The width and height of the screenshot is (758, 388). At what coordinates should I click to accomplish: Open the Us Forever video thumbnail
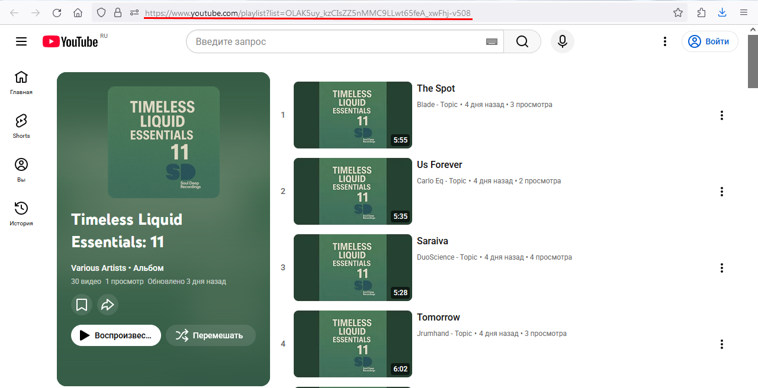tap(352, 191)
